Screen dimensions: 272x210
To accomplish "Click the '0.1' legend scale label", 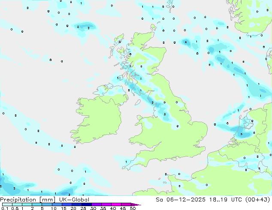I will point(5,208).
